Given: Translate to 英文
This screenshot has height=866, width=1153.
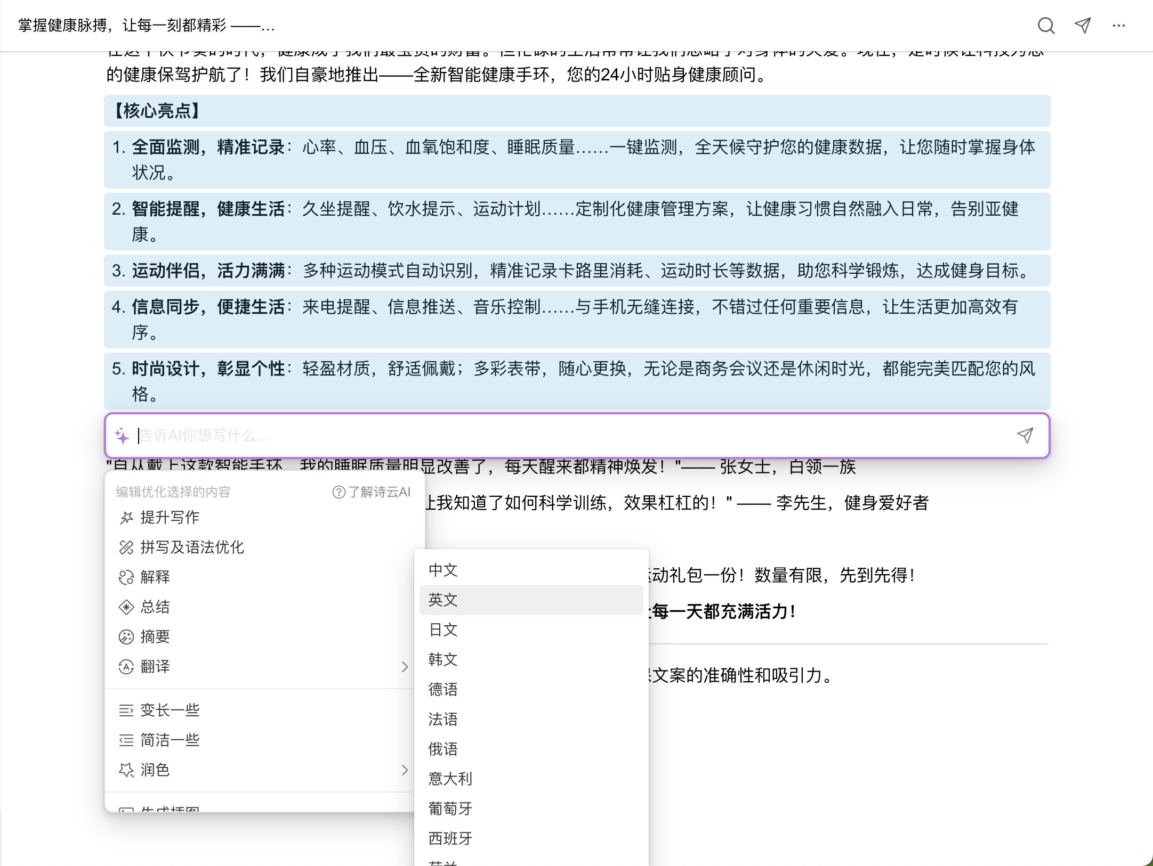Looking at the screenshot, I should 531,600.
